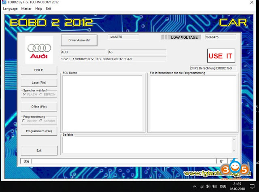Click inside the Befehle text area

(147, 145)
